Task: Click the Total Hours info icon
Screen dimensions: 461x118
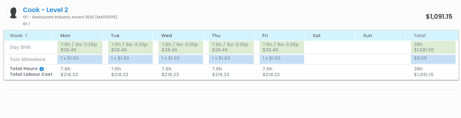Action: [41, 69]
